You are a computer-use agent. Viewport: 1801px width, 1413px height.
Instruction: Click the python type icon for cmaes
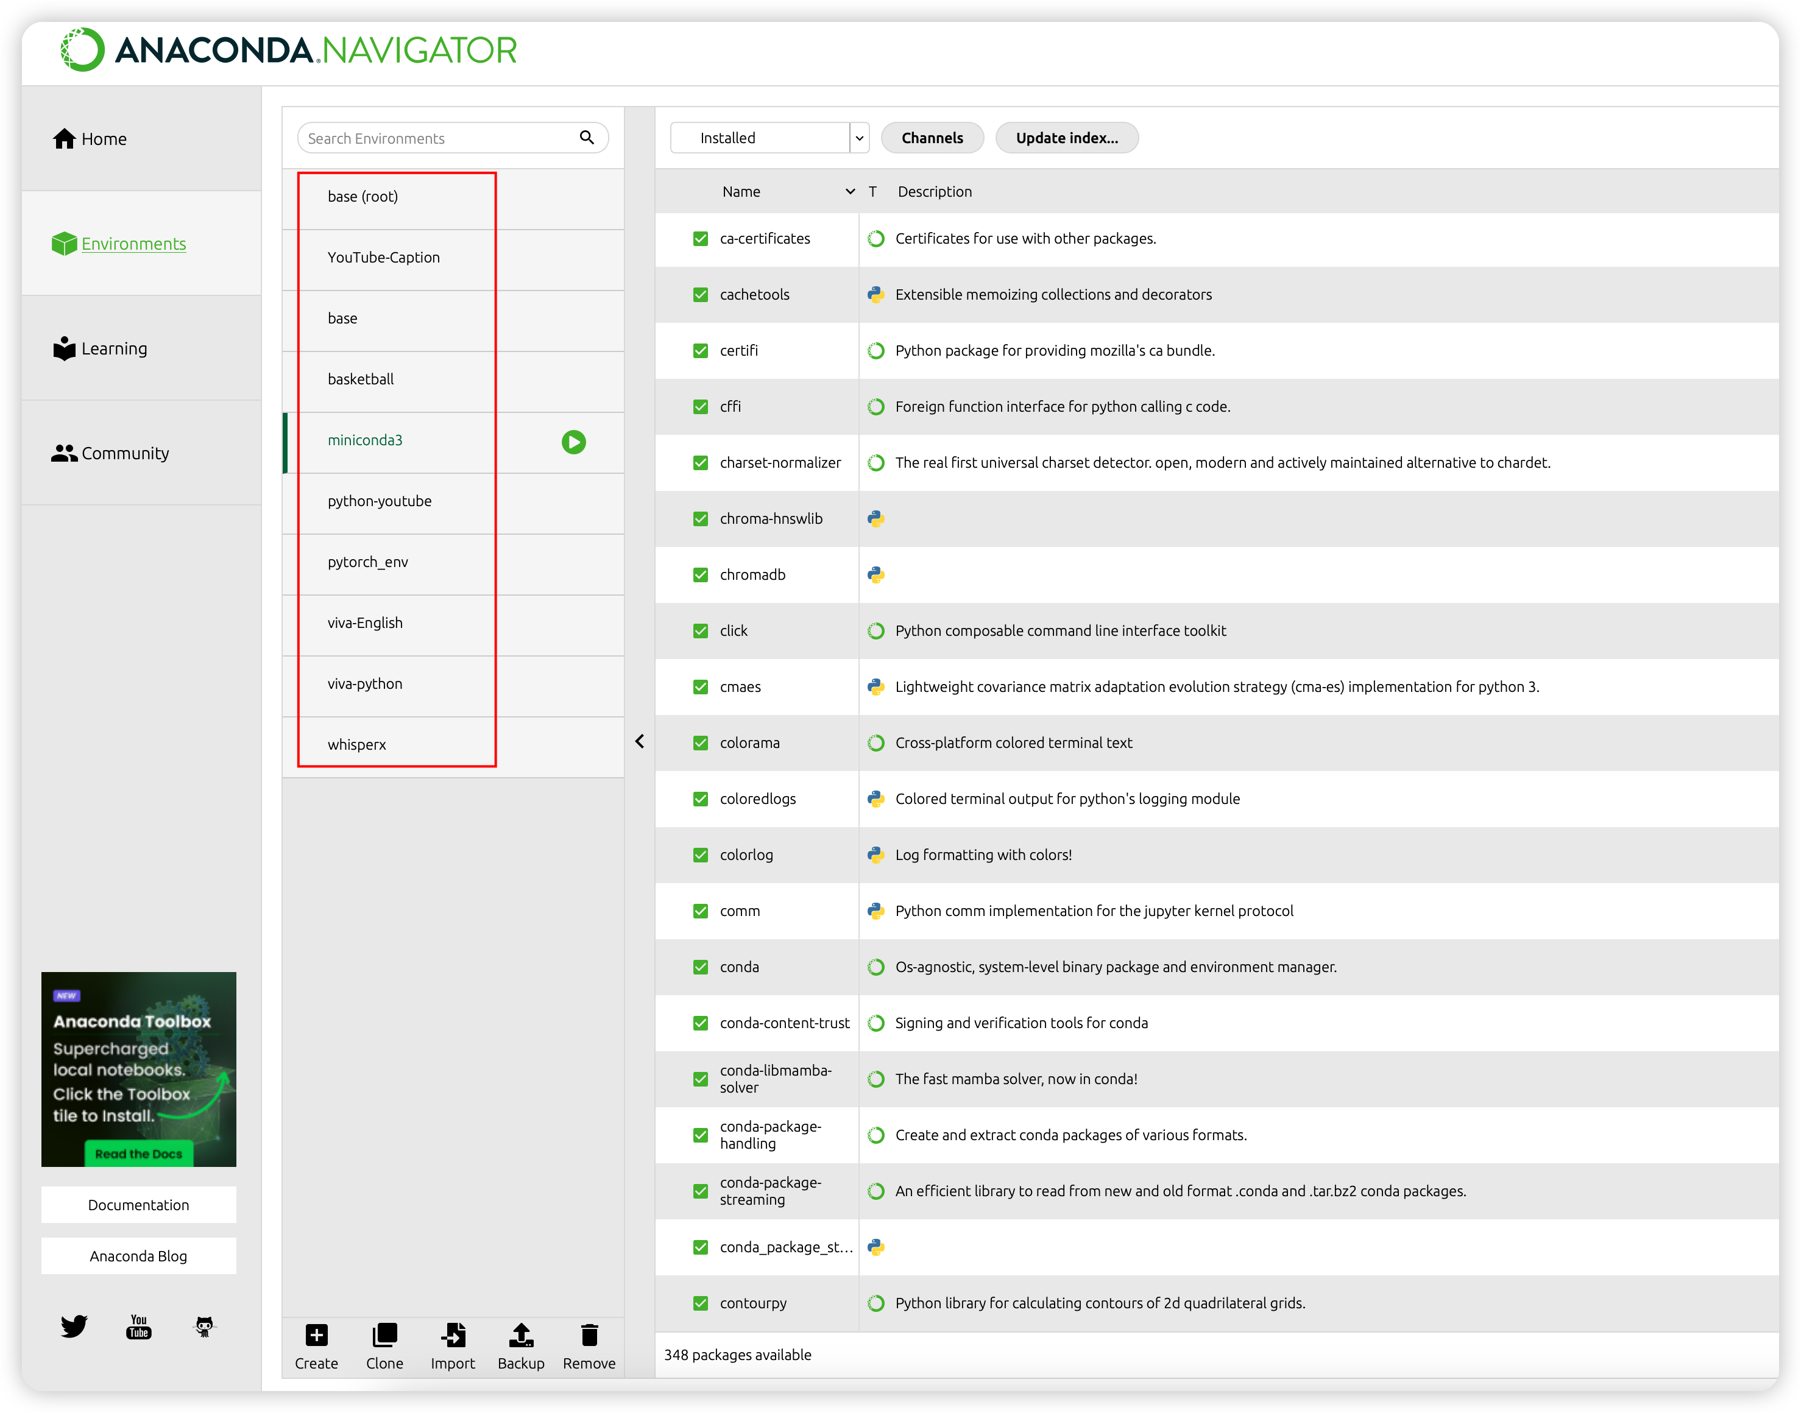877,686
